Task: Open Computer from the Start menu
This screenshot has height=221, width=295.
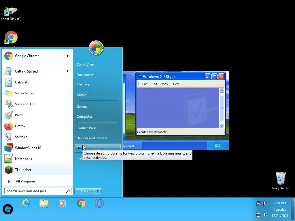Action: (x=84, y=117)
